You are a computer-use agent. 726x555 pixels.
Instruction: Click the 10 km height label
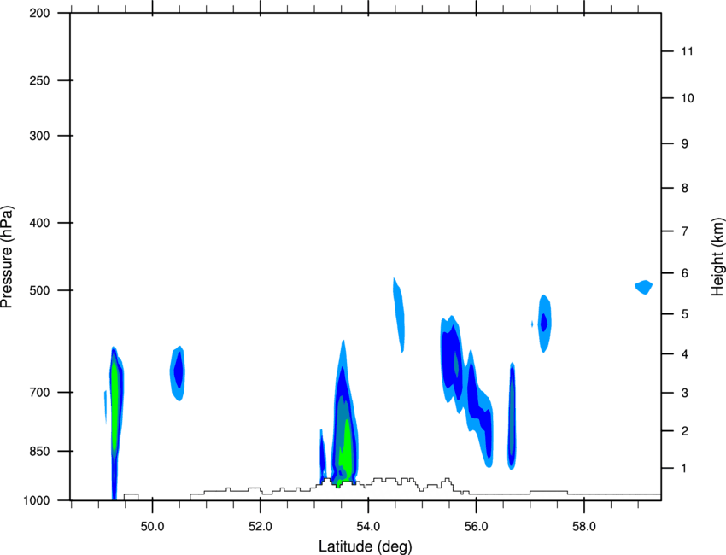coord(687,98)
